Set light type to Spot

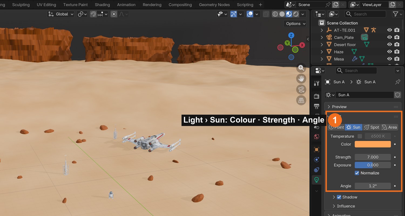click(x=372, y=127)
